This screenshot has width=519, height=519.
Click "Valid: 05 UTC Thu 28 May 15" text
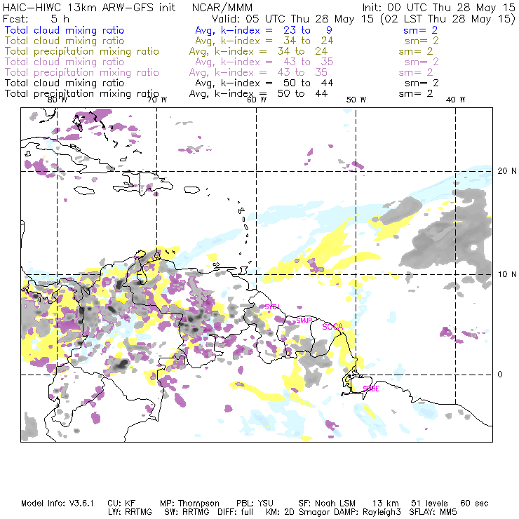pyautogui.click(x=292, y=19)
